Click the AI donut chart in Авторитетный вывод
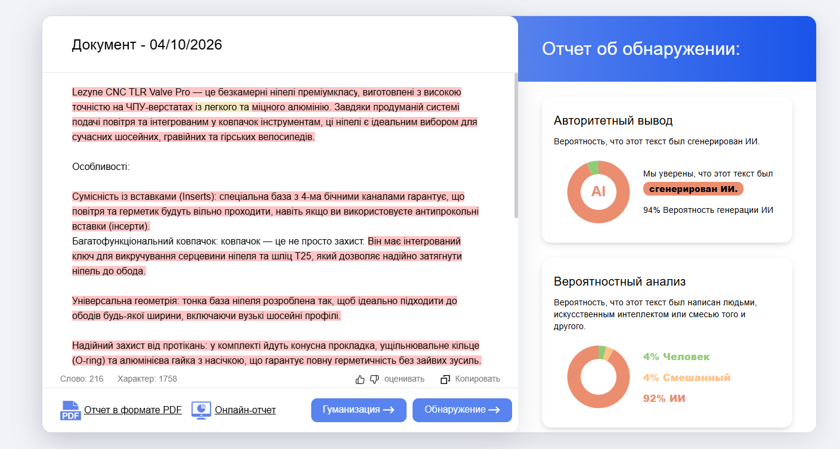The height and width of the screenshot is (449, 840). pos(598,192)
